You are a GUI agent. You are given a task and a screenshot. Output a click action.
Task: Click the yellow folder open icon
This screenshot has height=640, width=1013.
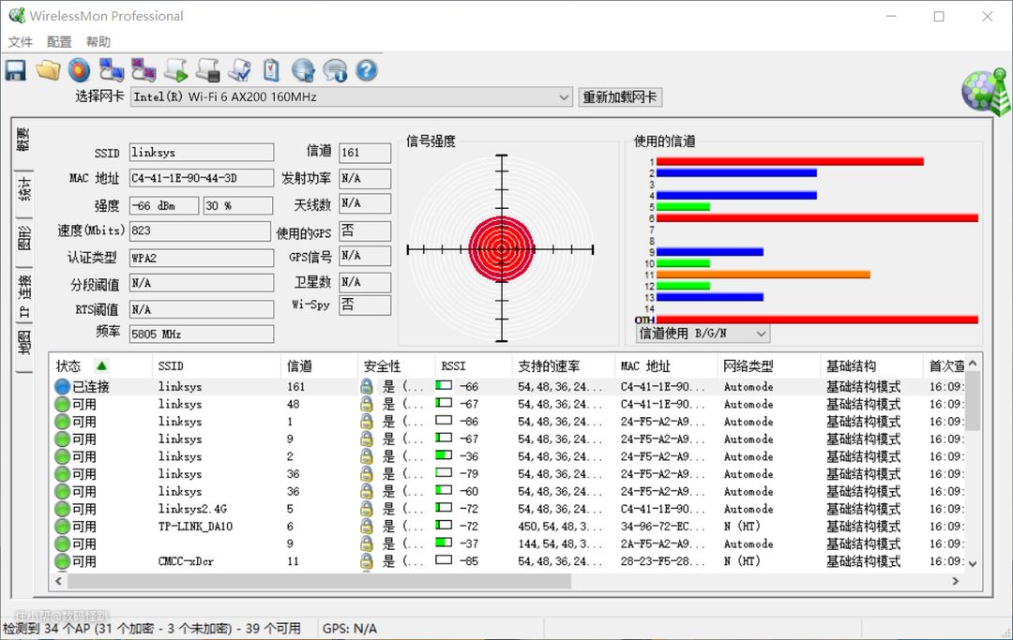point(48,70)
